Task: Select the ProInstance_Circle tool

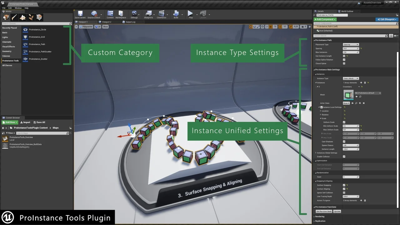Action: coord(37,29)
